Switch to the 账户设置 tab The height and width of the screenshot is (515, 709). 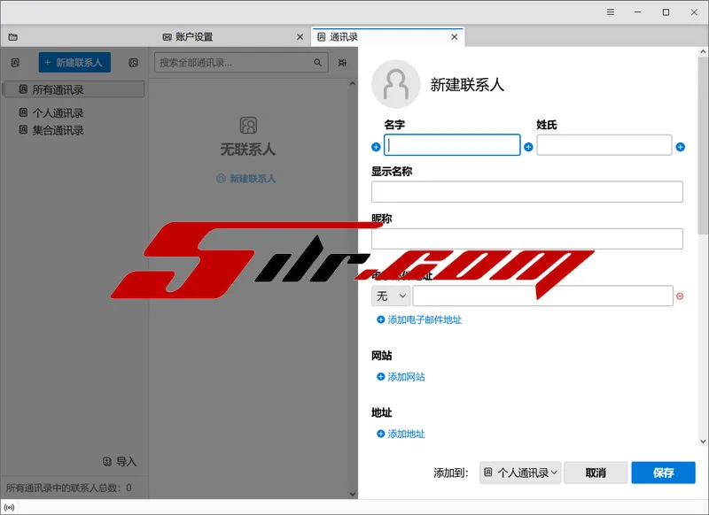[x=233, y=37]
